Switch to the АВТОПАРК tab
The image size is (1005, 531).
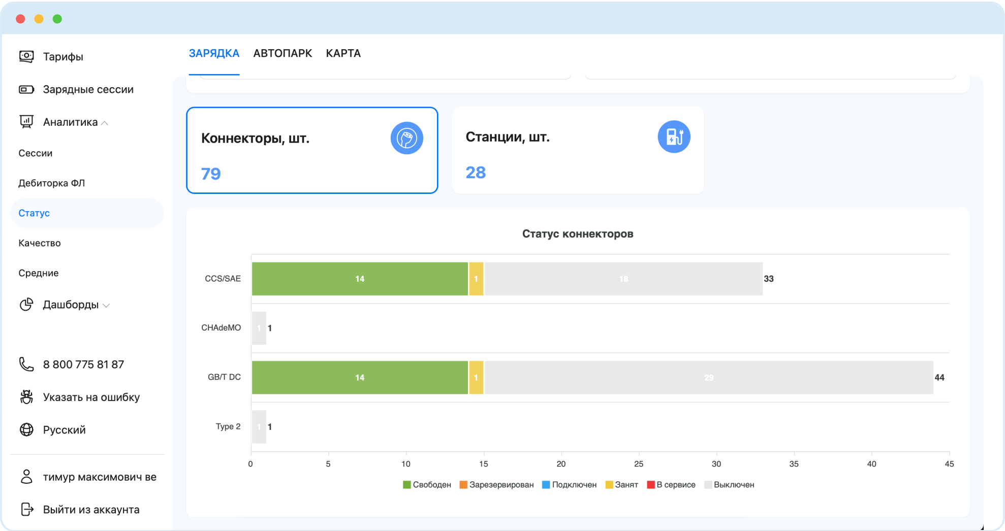[282, 53]
